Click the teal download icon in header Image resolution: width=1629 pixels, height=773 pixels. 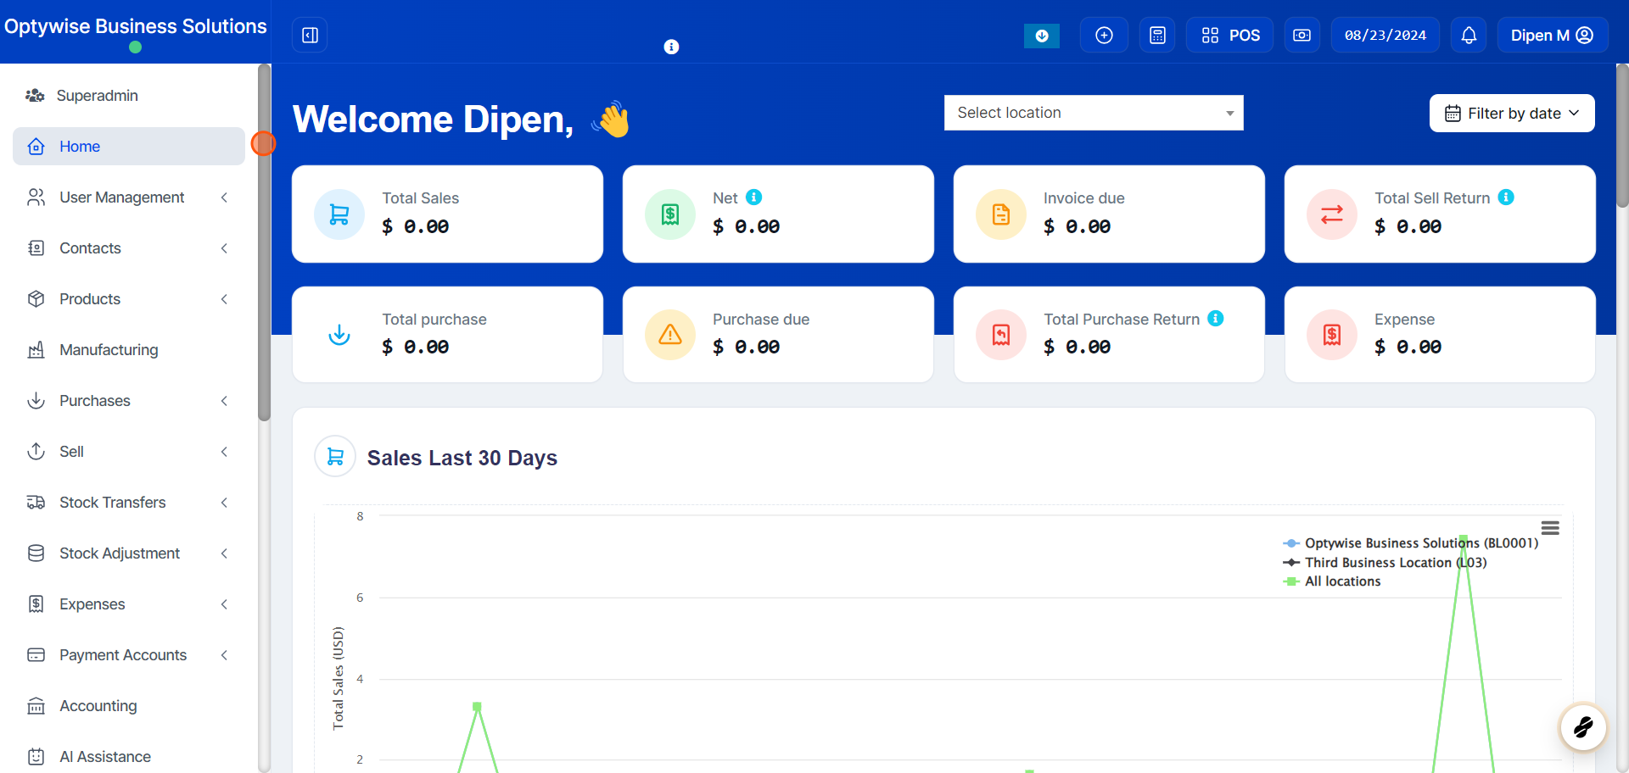pos(1042,36)
